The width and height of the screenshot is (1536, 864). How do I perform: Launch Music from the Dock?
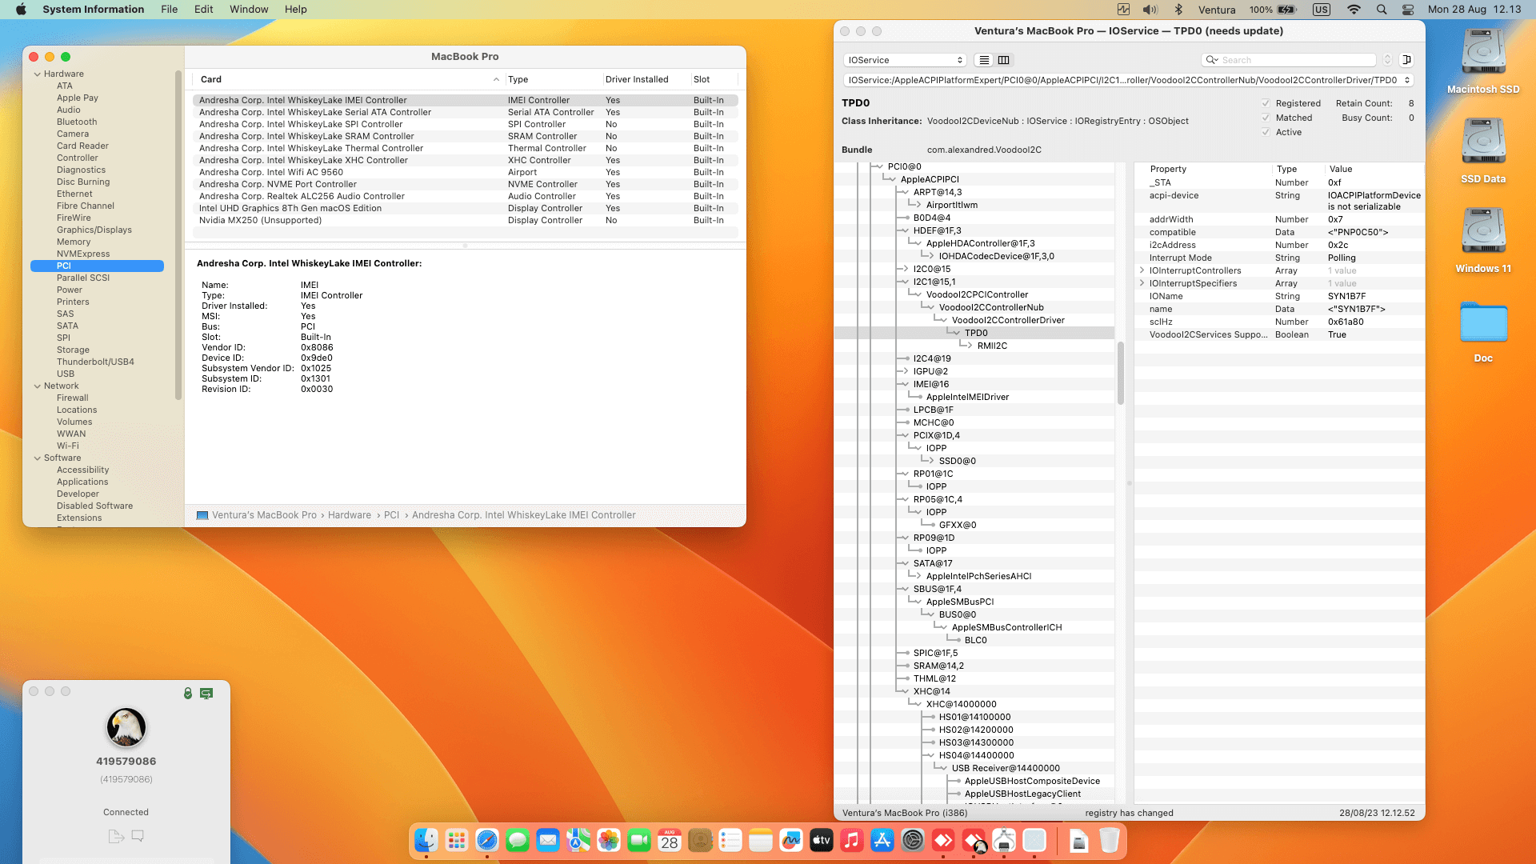[x=851, y=841]
